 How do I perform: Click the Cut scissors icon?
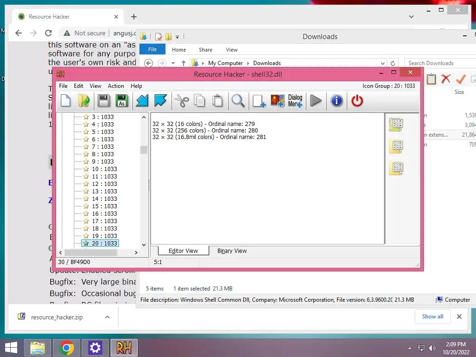(x=182, y=101)
